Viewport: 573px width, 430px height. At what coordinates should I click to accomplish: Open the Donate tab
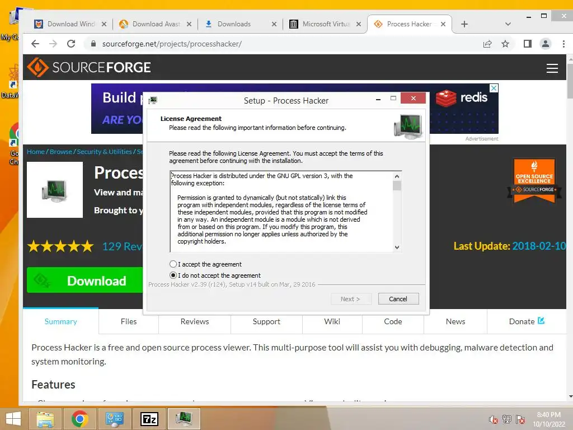(527, 321)
